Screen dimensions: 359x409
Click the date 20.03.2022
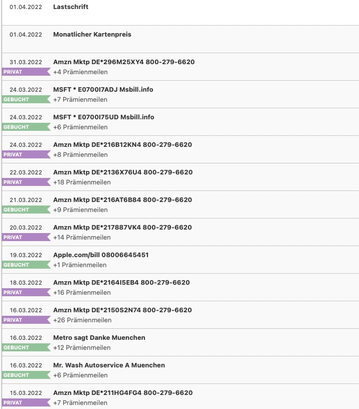point(26,228)
